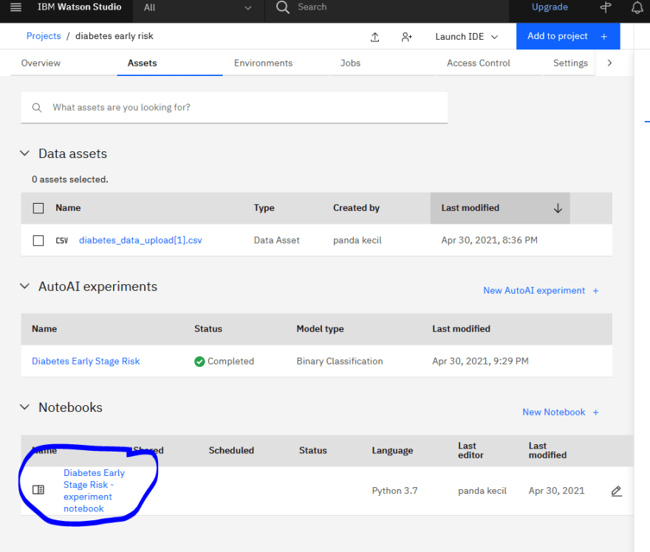Open Diabetes Early Stage Risk experiment
This screenshot has height=552, width=650.
coord(86,361)
